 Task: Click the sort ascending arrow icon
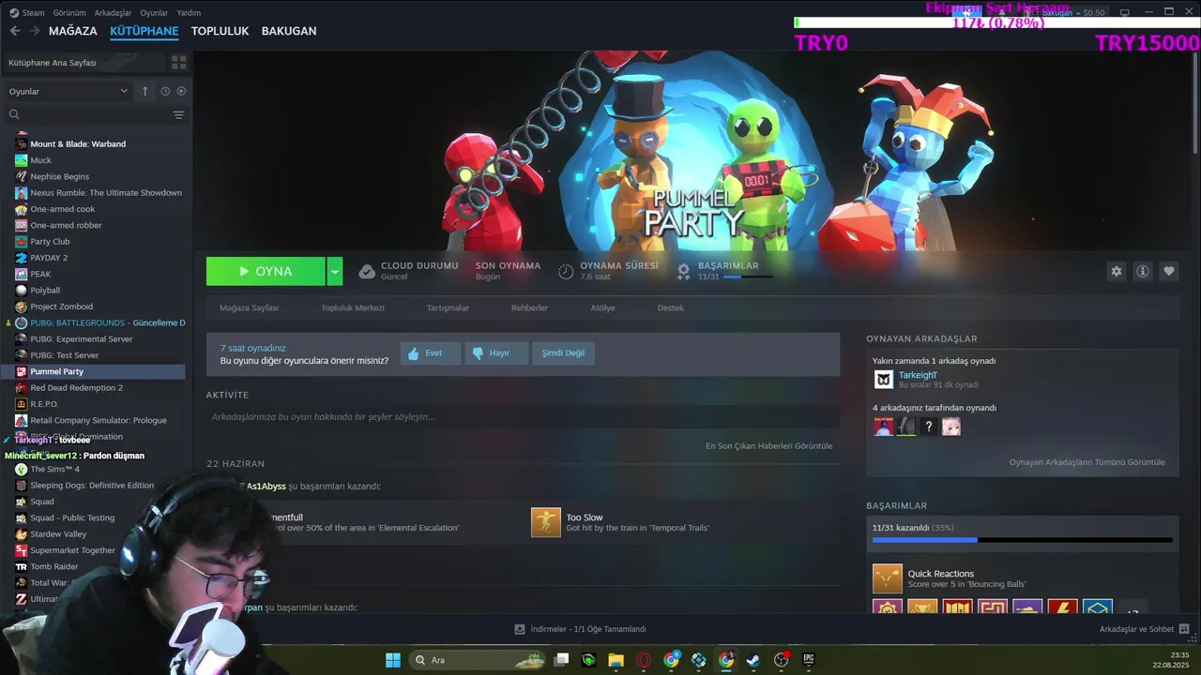[x=144, y=91]
